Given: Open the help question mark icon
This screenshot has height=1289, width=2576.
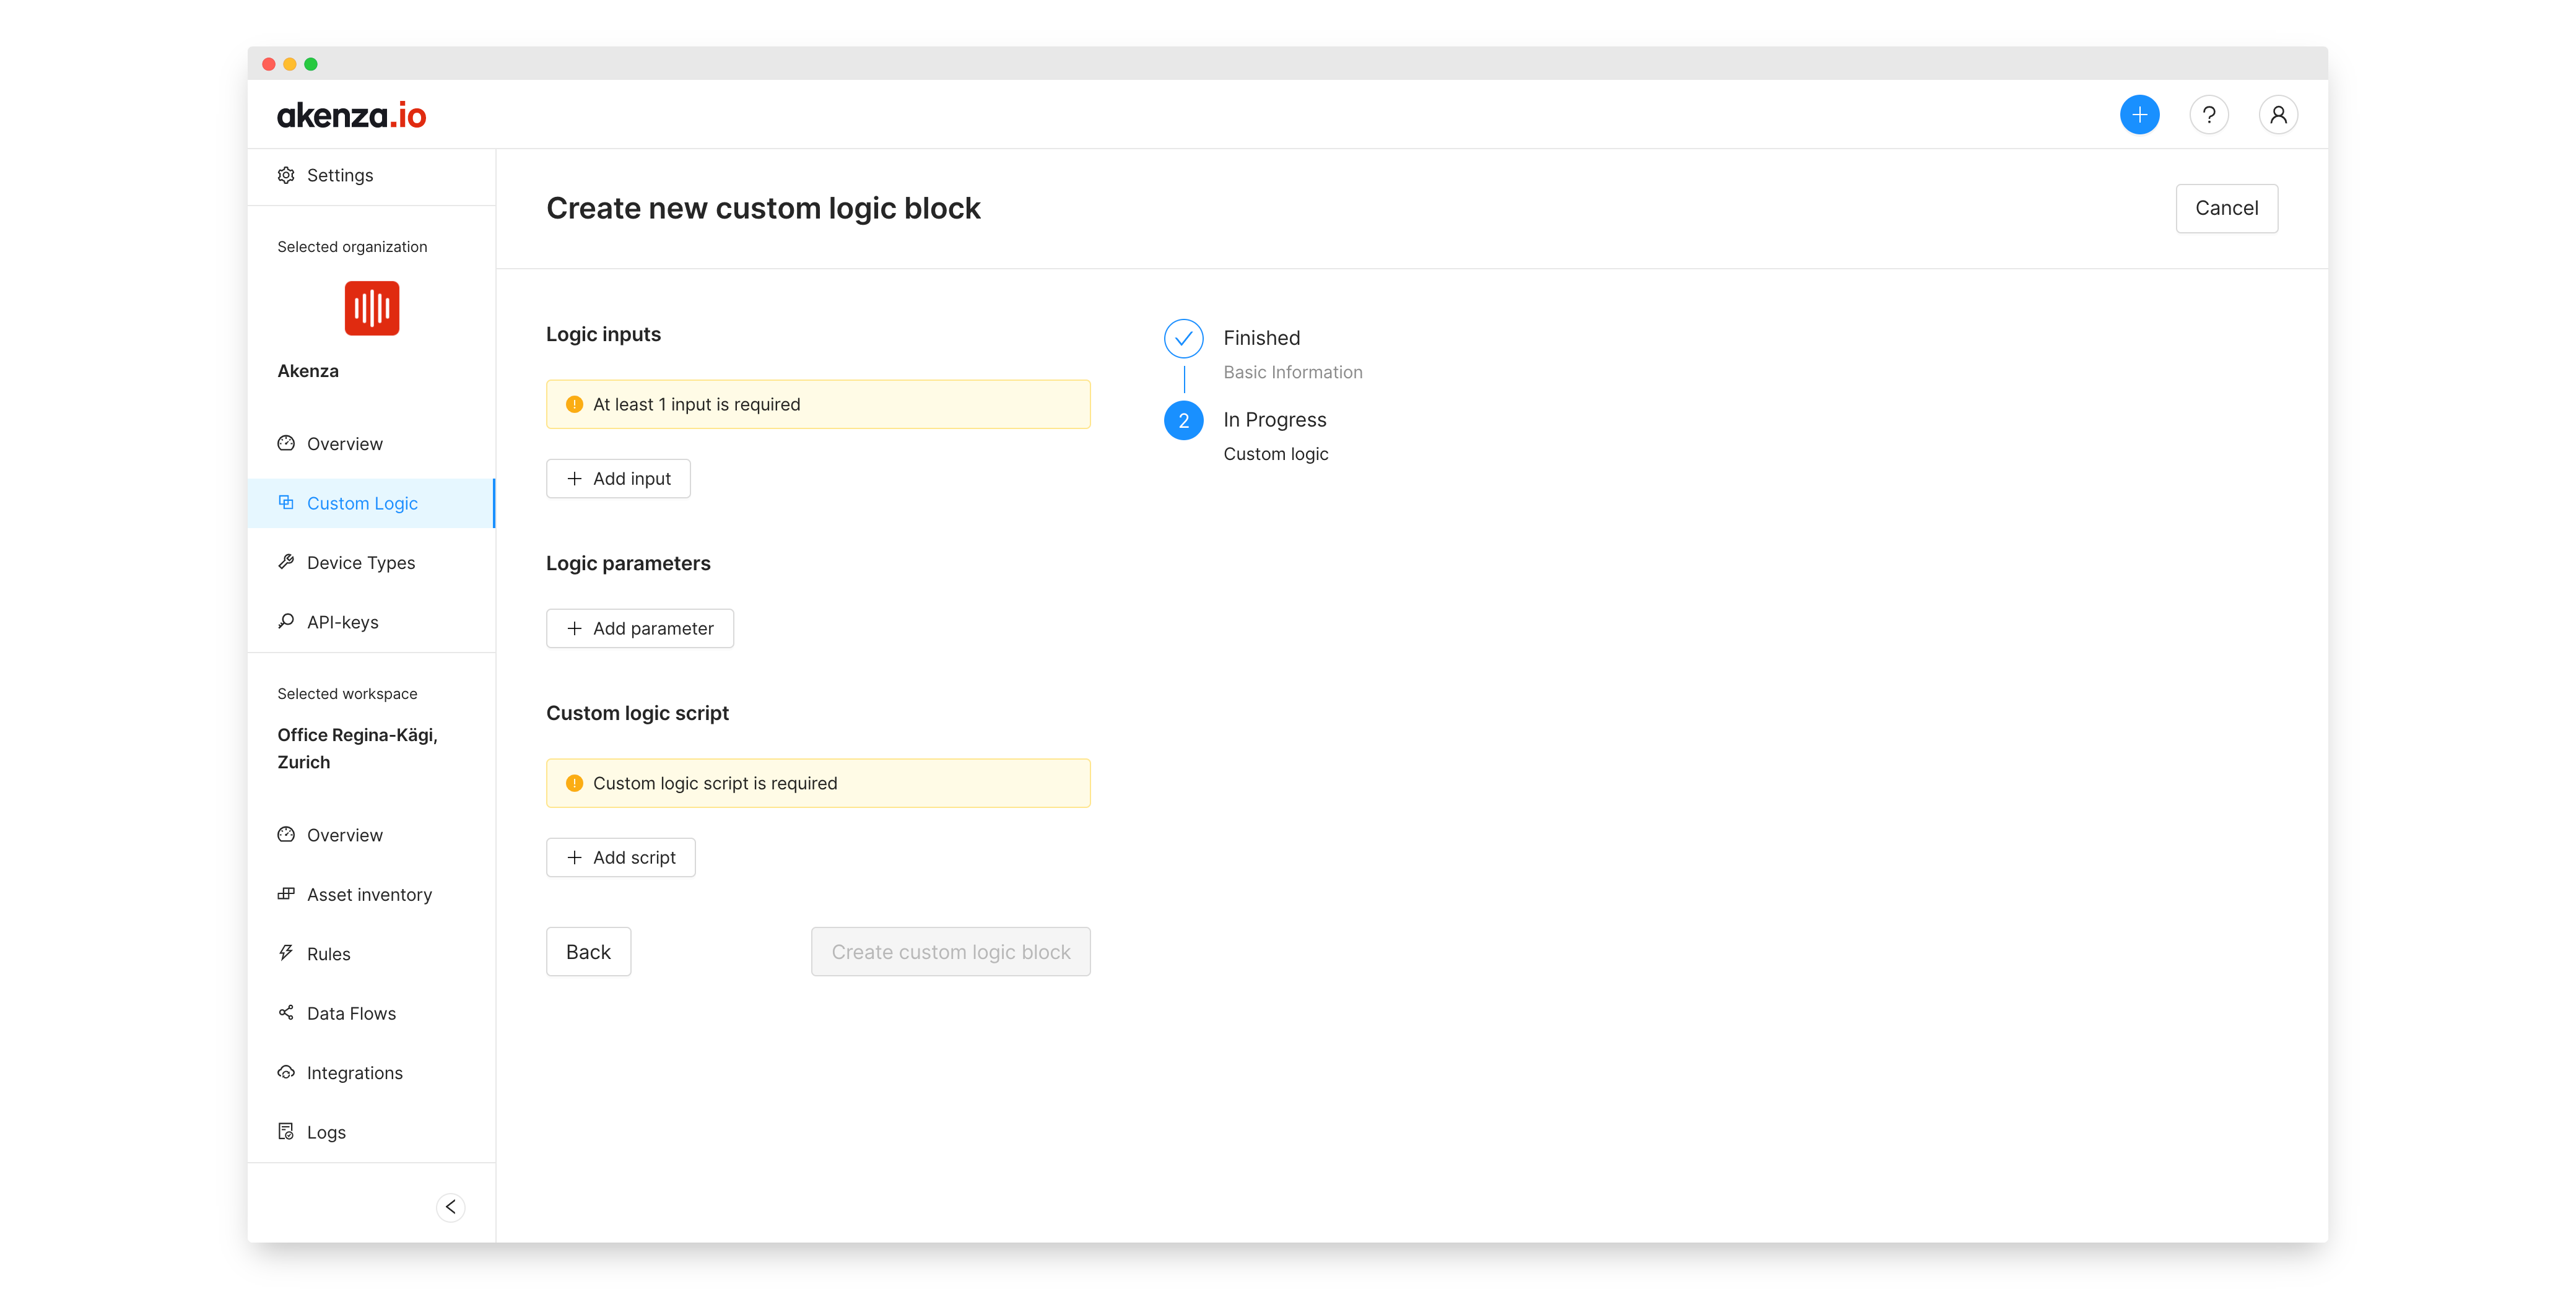Looking at the screenshot, I should [x=2209, y=115].
